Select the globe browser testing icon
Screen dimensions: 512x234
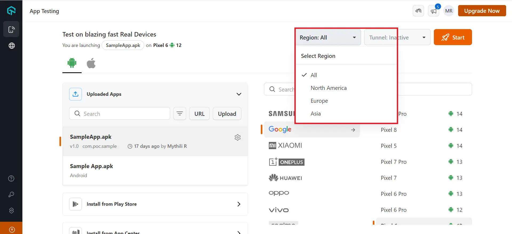pyautogui.click(x=11, y=46)
